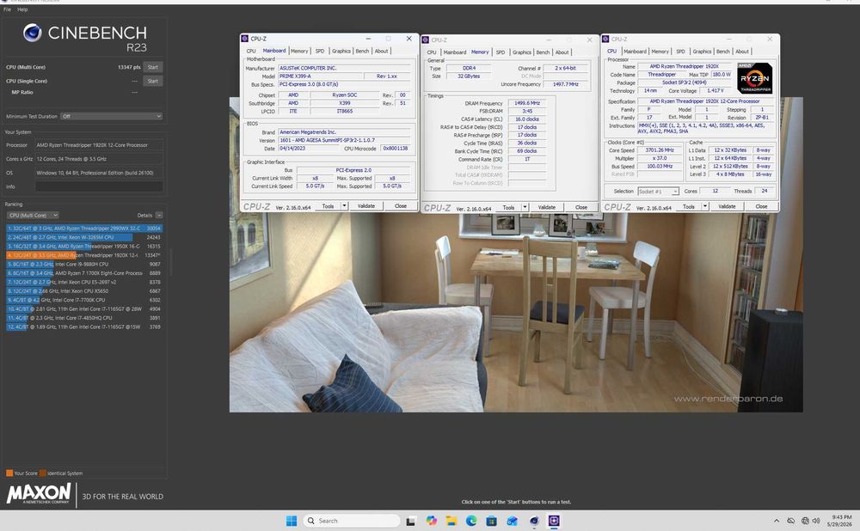Open the Windows Start menu
Screen dimensions: 860x531
point(292,521)
